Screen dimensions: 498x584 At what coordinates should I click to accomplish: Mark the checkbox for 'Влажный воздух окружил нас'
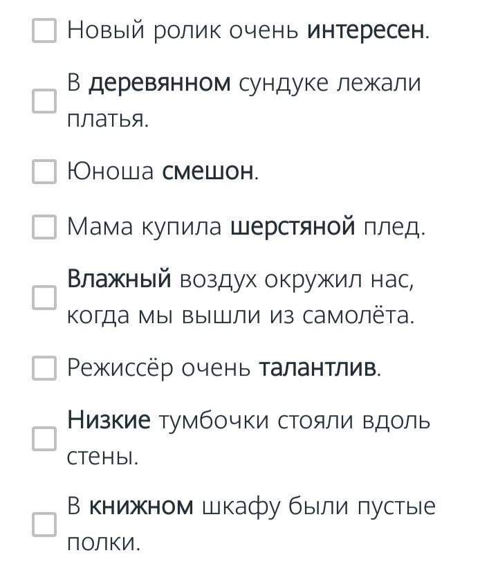coord(44,298)
